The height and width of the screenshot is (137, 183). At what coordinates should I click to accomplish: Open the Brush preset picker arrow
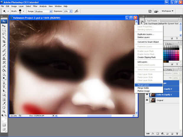coord(24,11)
